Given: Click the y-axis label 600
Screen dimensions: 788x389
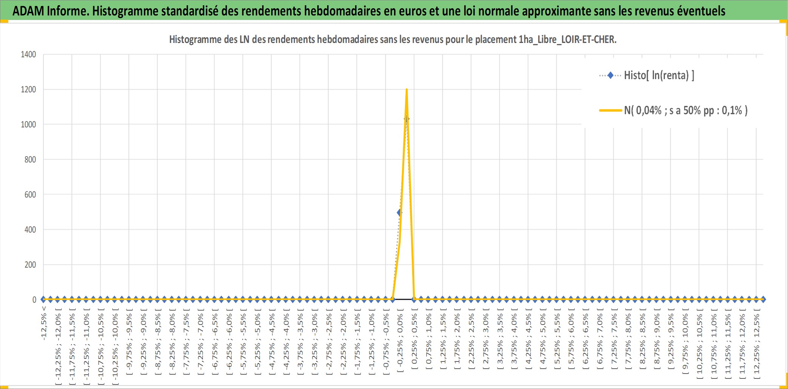Looking at the screenshot, I should [30, 194].
